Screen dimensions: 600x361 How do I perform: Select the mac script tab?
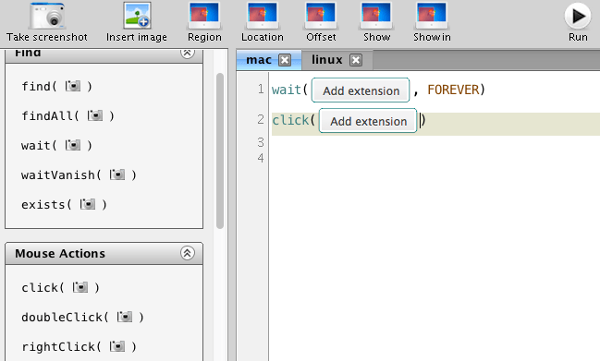click(x=259, y=60)
